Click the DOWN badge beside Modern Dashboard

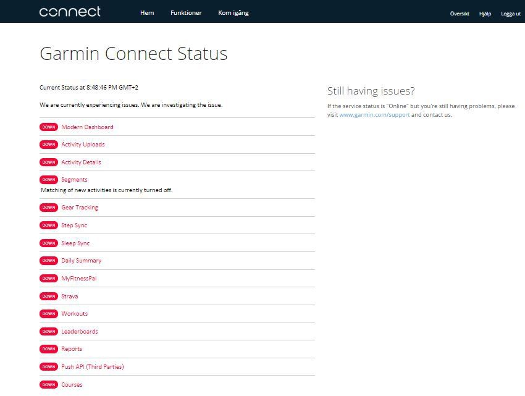point(49,127)
